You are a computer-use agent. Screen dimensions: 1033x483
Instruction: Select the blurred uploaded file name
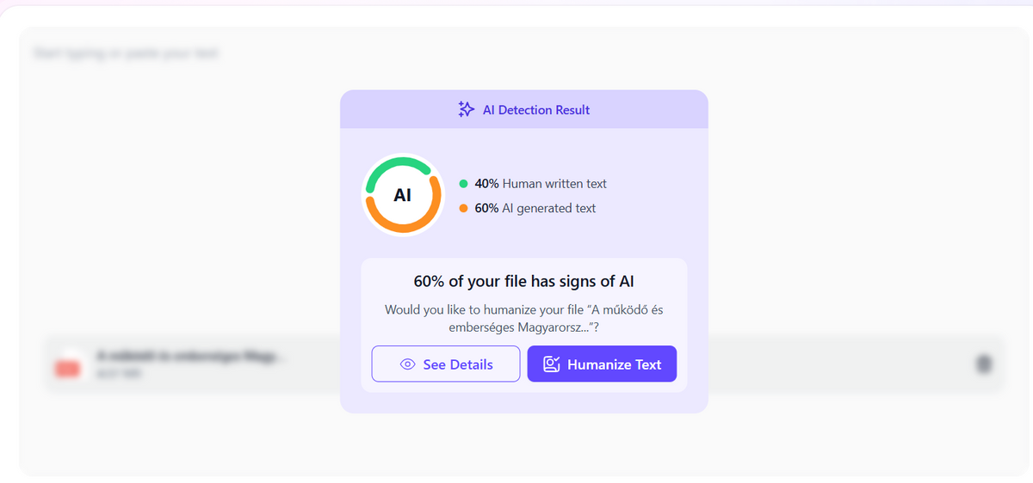pos(191,356)
